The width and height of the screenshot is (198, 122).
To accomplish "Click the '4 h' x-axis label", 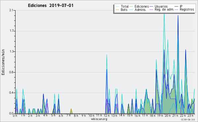I will [45, 115].
